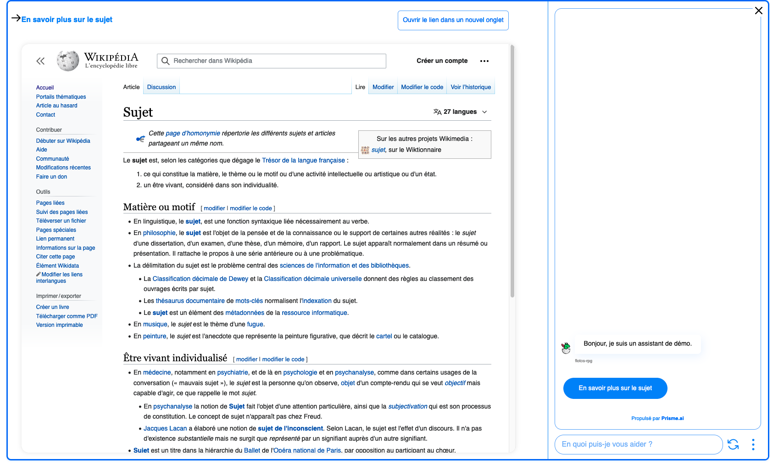Click the Prisme.ai link in chat footer
The width and height of the screenshot is (773, 465).
(x=673, y=418)
